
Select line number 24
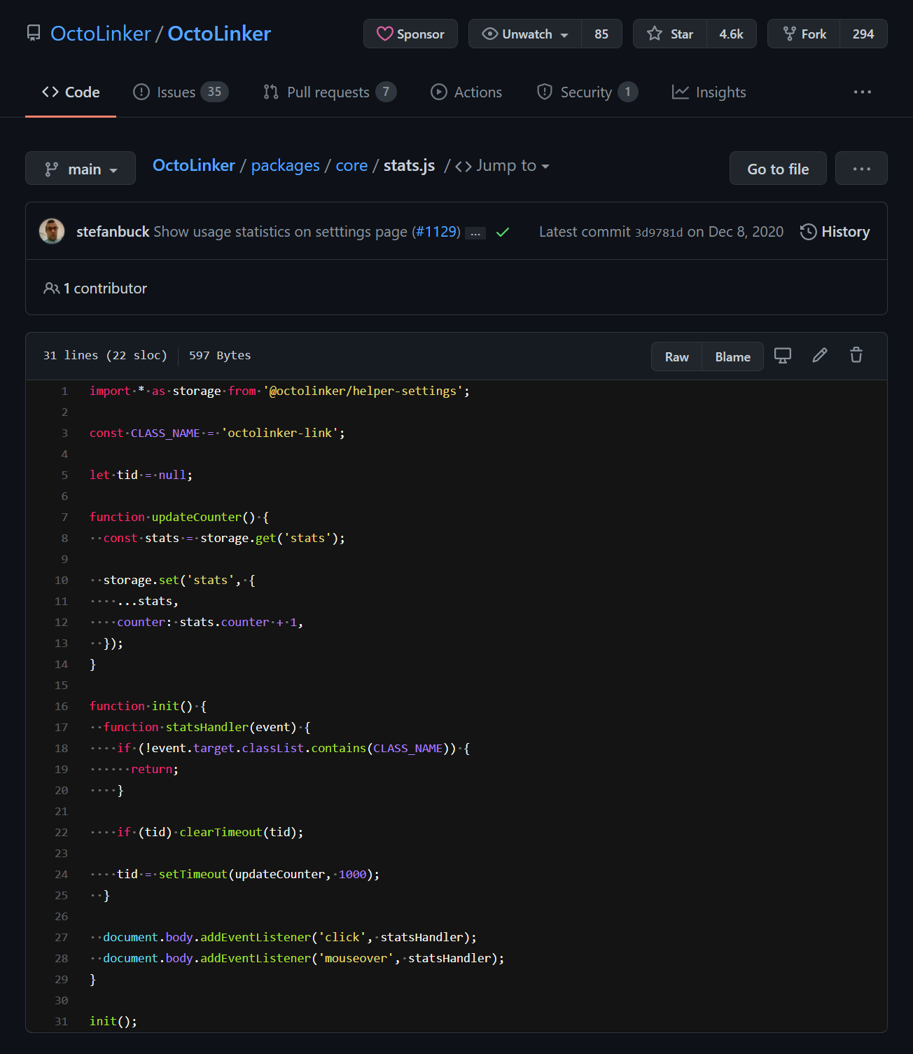(62, 874)
